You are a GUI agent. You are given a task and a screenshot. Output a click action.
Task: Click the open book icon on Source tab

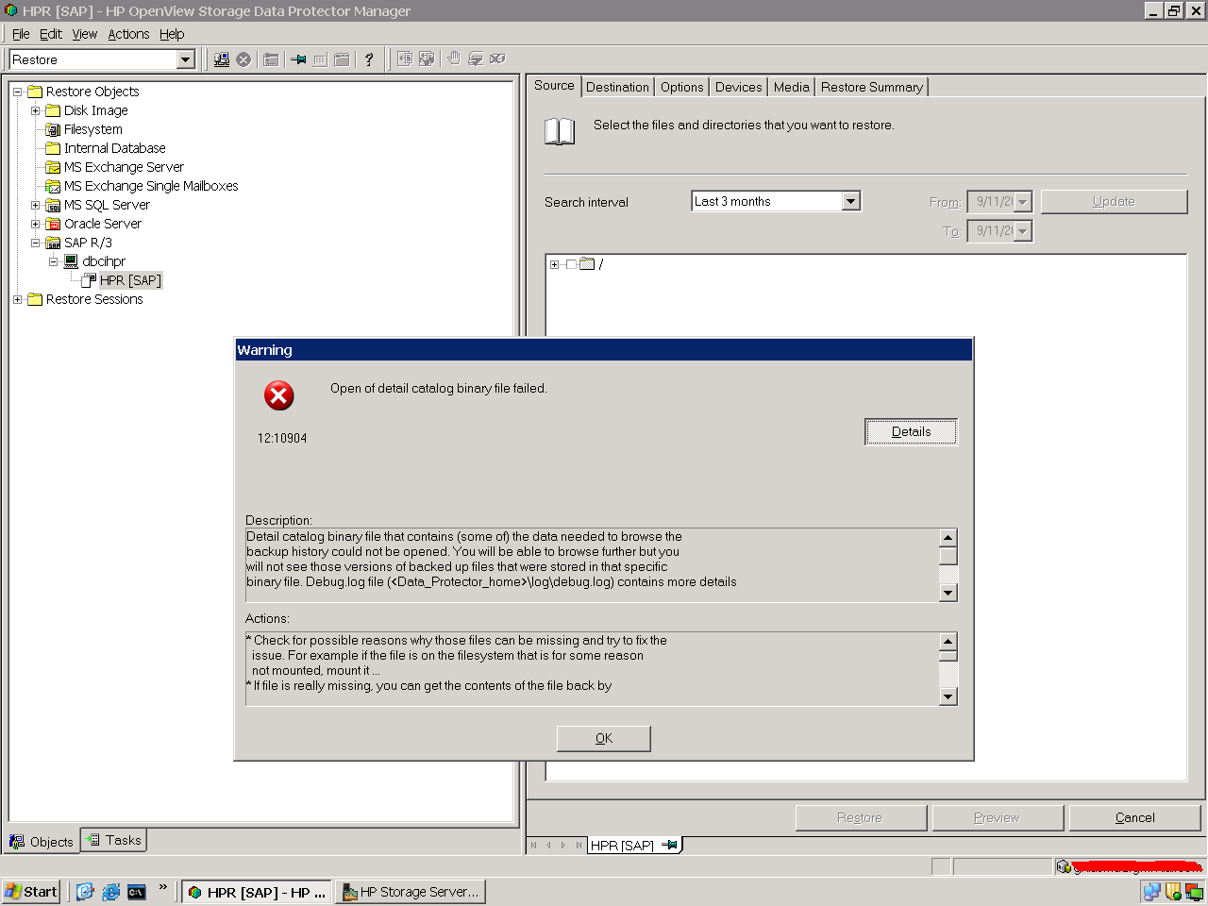click(560, 131)
